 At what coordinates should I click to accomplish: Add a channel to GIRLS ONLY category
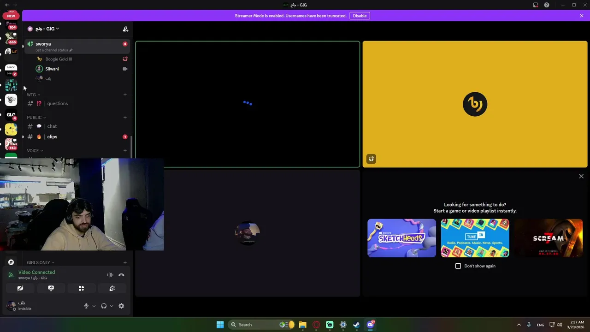[x=125, y=262]
